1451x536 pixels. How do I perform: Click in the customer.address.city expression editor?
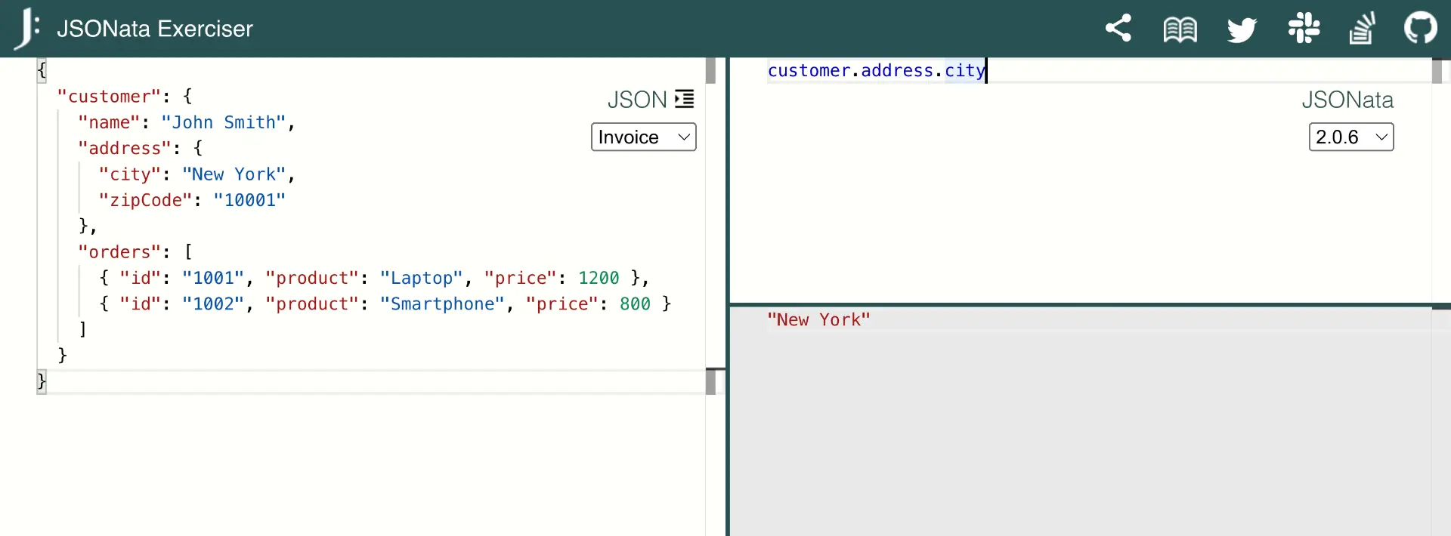pos(1100,70)
